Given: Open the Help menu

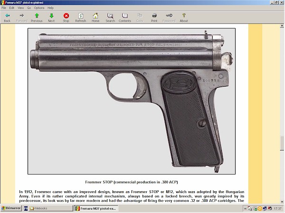Looking at the screenshot, I should (50, 8).
